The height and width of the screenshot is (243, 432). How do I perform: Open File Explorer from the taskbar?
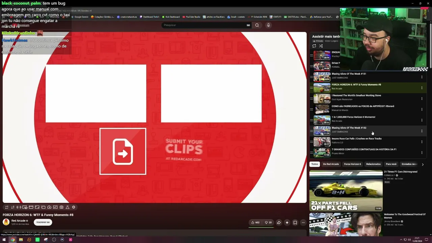click(21, 240)
